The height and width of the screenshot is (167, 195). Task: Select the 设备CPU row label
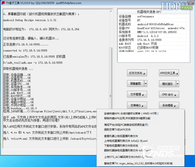pos(124,28)
